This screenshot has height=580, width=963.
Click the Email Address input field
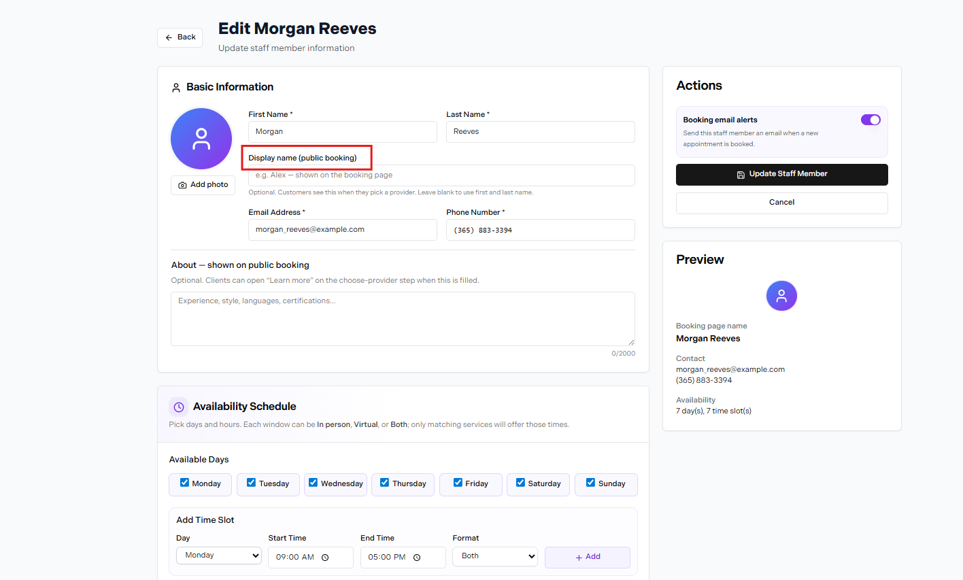tap(343, 230)
